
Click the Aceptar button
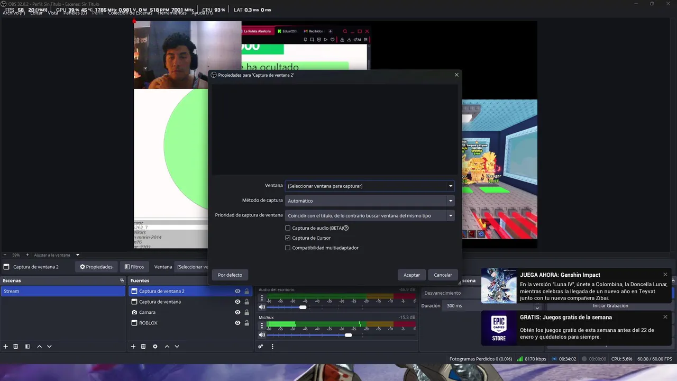point(411,275)
